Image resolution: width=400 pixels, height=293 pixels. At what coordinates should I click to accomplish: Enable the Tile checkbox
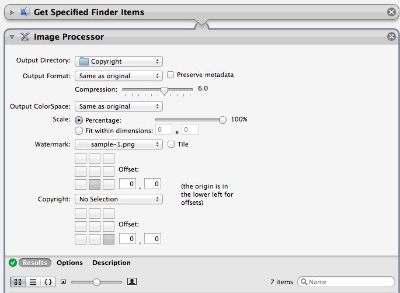pyautogui.click(x=171, y=144)
